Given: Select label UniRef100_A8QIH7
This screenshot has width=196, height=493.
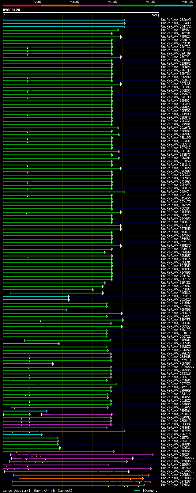Looking at the screenshot, I should [x=176, y=151].
